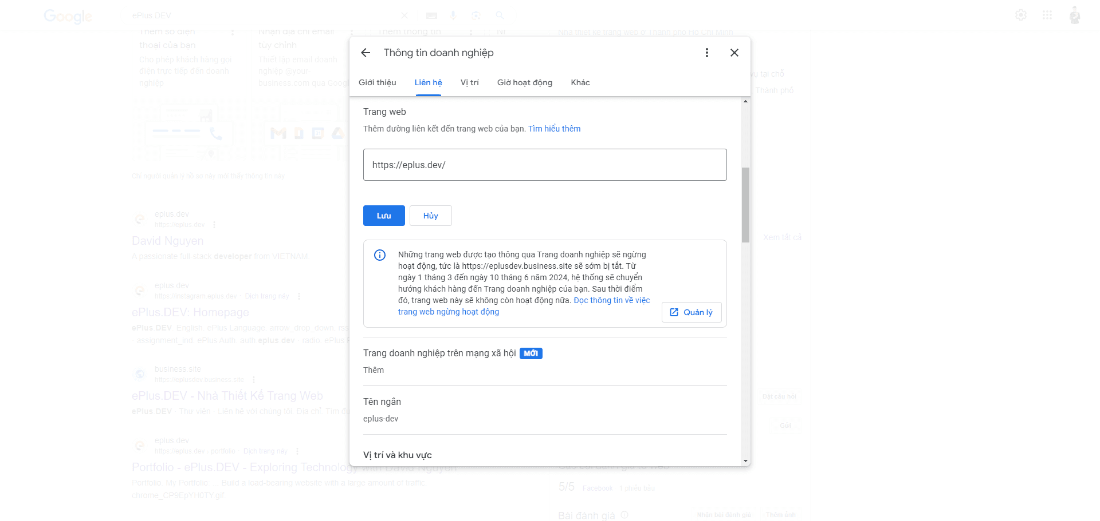Go back using the dialog's left arrow
Image resolution: width=1100 pixels, height=521 pixels.
366,53
